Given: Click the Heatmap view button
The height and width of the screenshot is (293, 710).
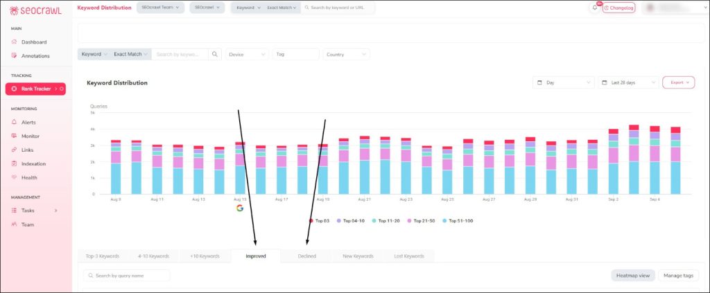Looking at the screenshot, I should 632,276.
